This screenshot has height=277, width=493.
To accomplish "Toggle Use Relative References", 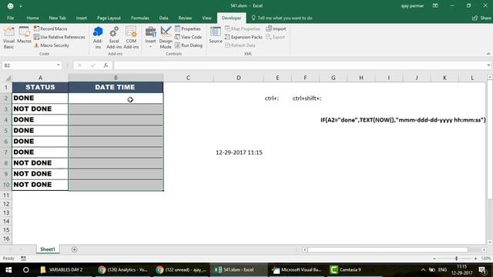I will coord(59,37).
